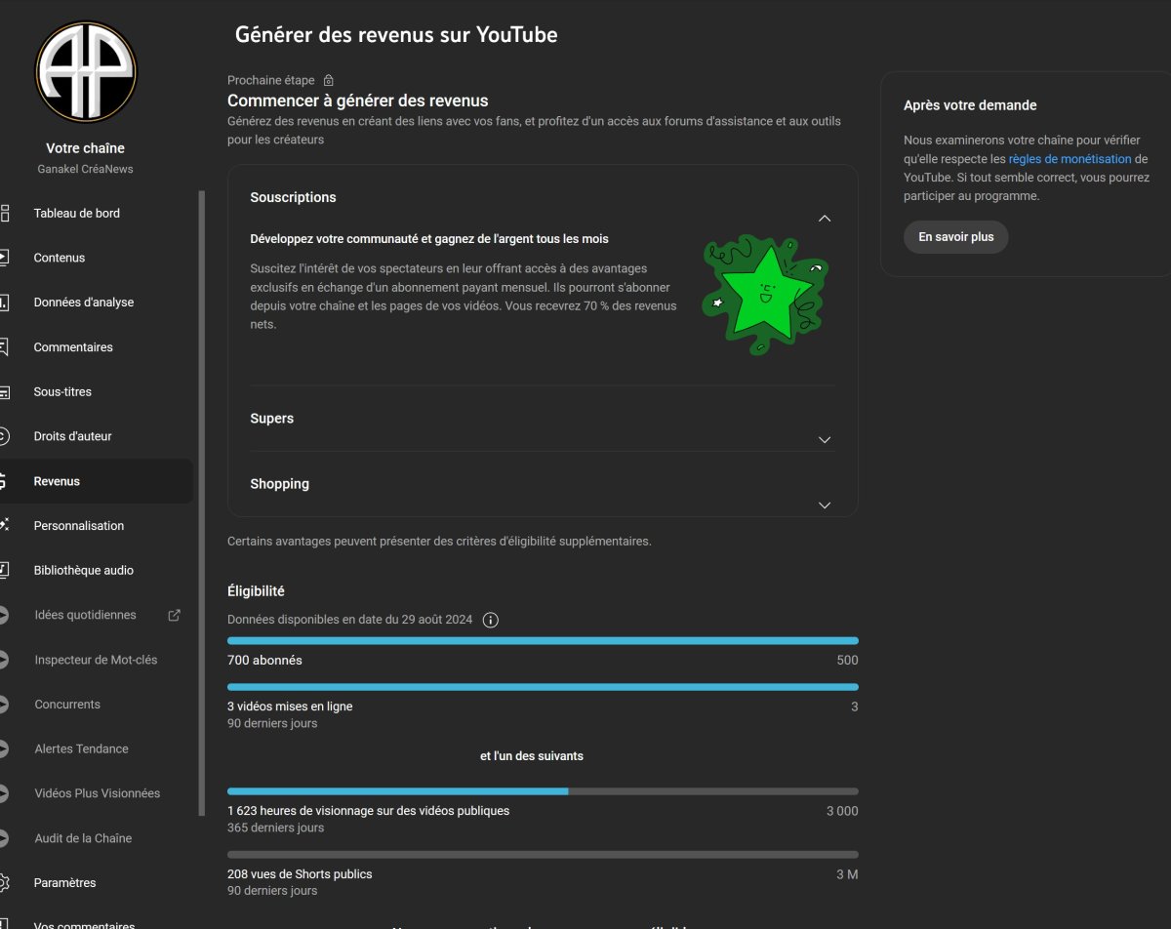The width and height of the screenshot is (1171, 929).
Task: Expand the Shopping section
Action: click(825, 505)
